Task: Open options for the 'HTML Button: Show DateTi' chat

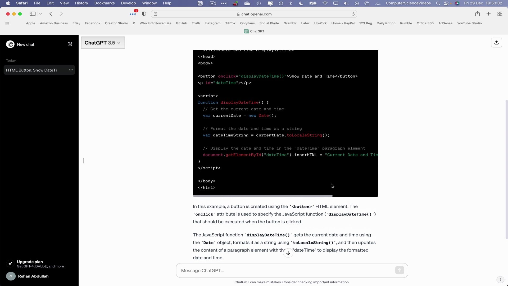Action: [x=71, y=70]
